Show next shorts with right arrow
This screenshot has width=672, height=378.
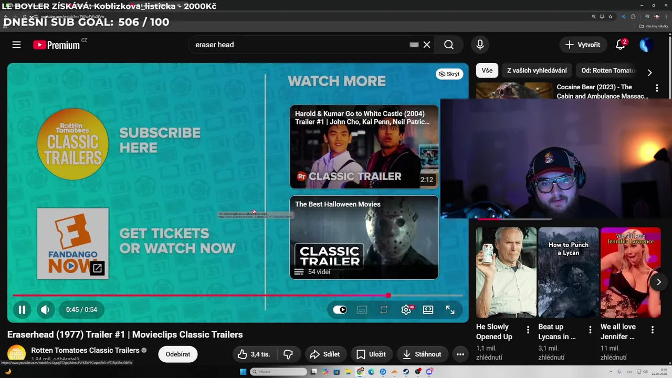click(x=658, y=282)
